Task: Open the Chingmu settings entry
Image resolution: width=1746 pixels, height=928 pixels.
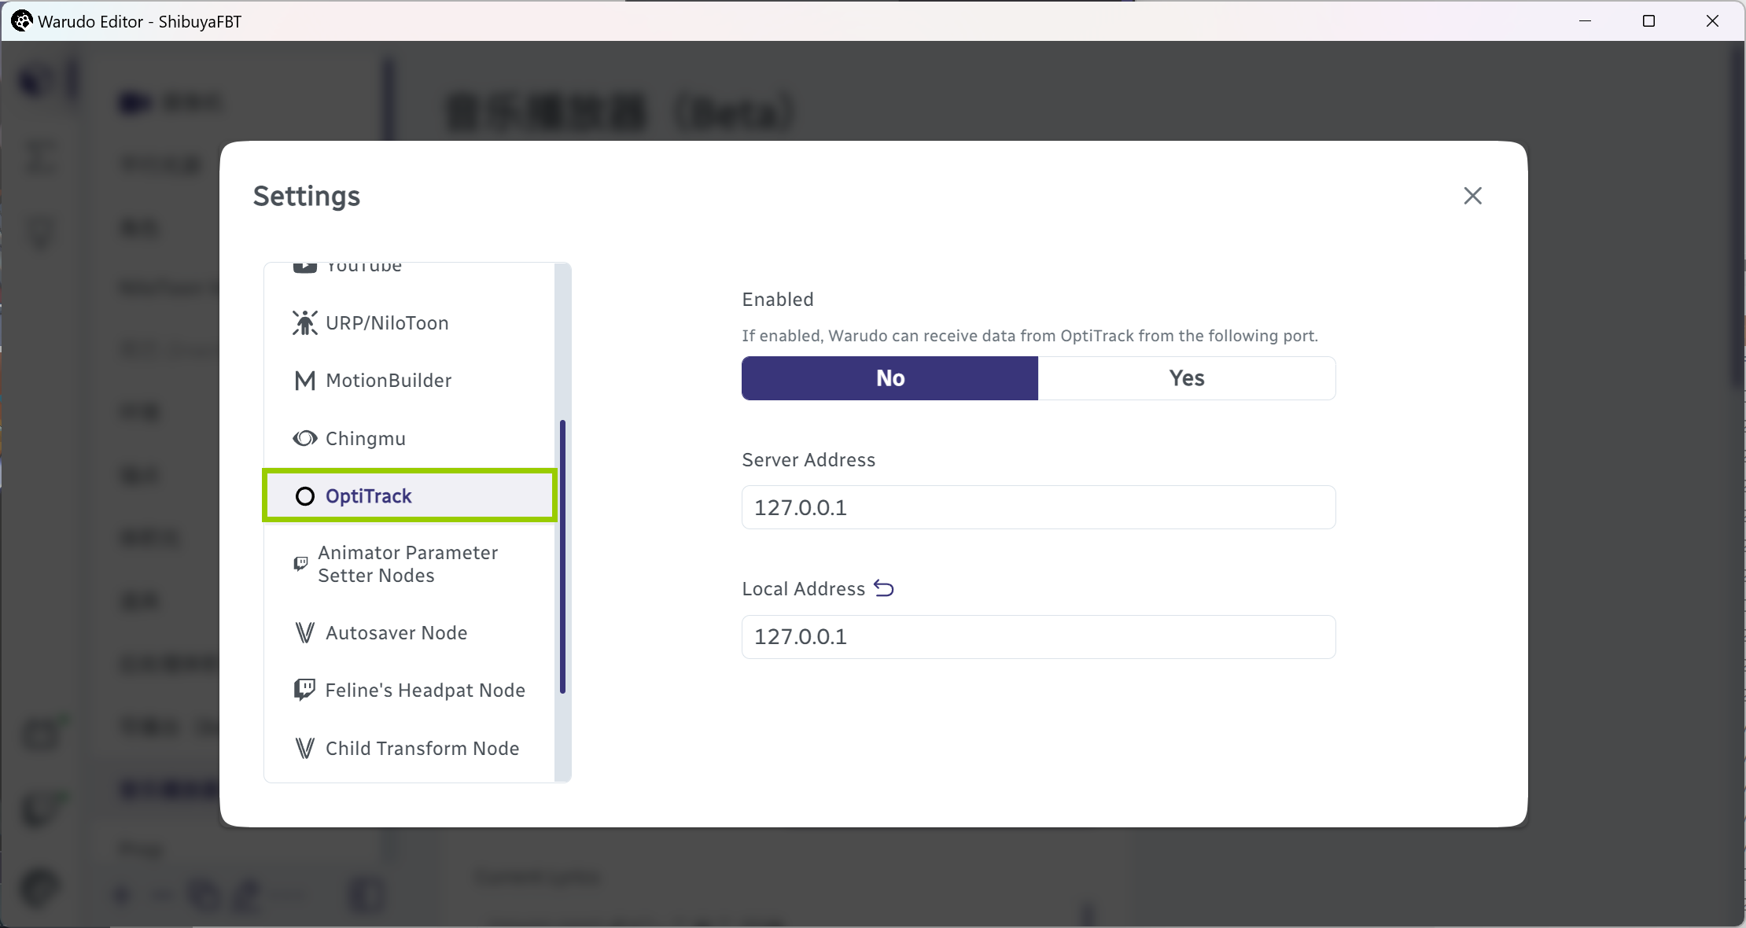Action: (x=409, y=438)
